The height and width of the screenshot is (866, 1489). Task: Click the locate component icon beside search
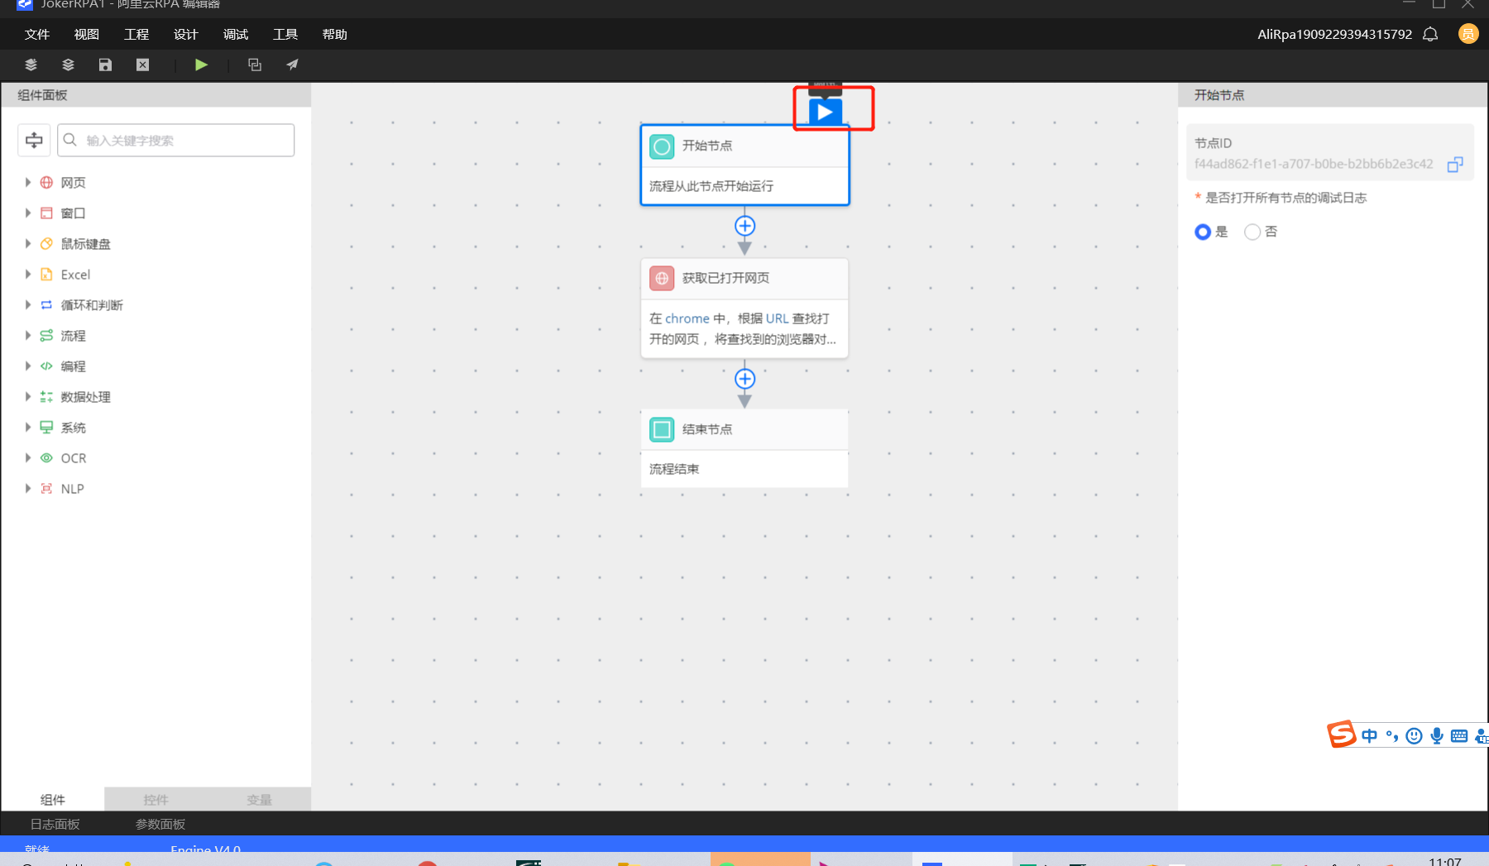34,140
